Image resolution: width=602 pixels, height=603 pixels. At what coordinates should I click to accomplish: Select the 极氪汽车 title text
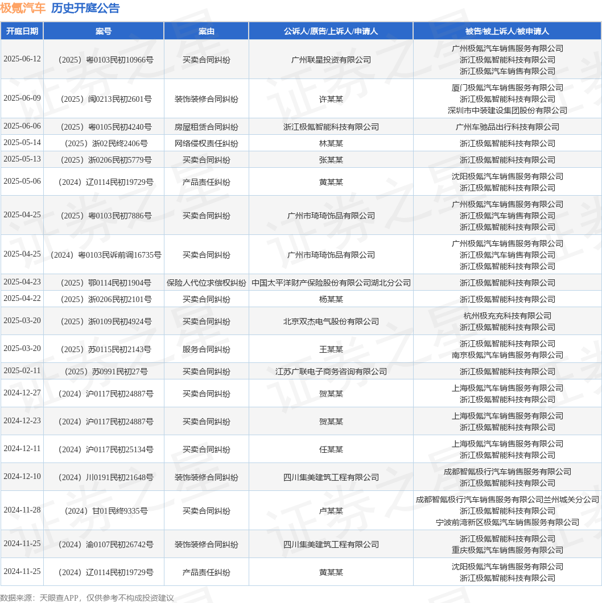(x=23, y=8)
